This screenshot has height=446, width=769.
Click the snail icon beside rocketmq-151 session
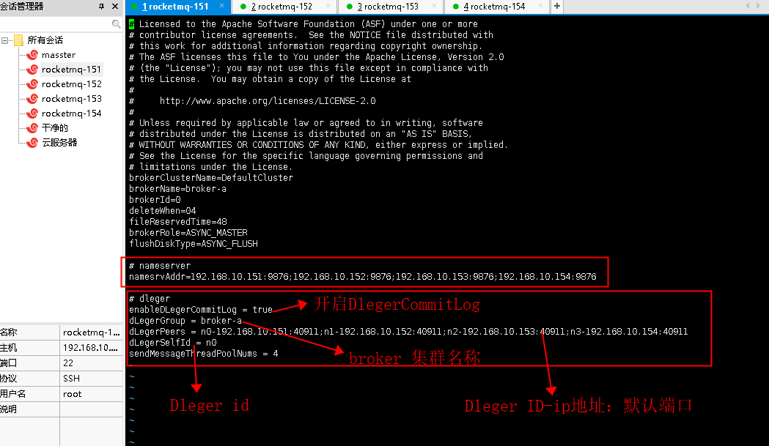(x=33, y=70)
